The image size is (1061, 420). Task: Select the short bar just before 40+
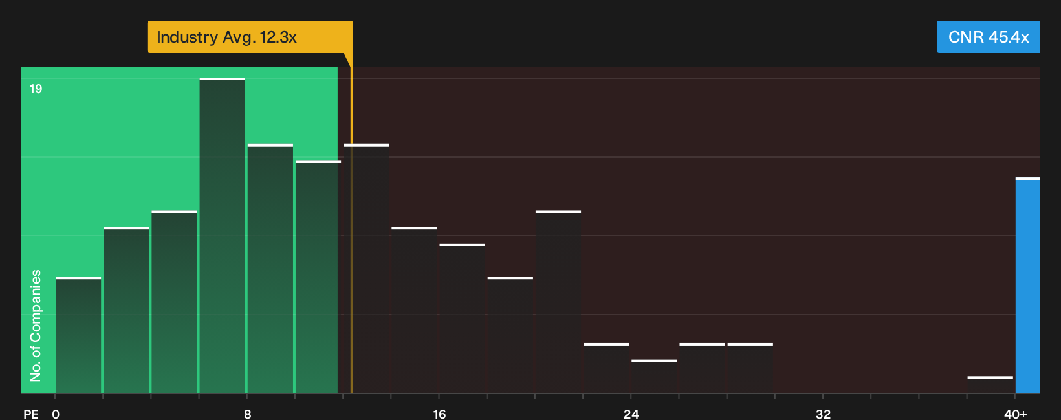[990, 384]
